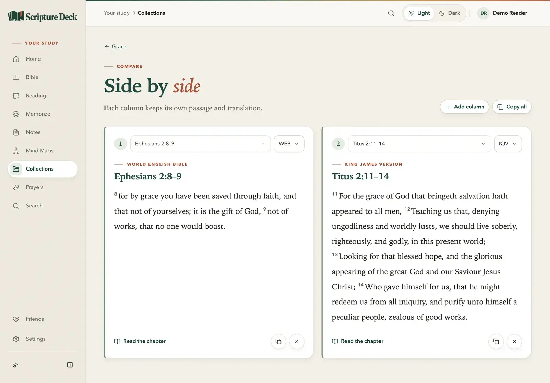
Task: Open the Titus 2:11-14 passage dropdown
Action: 419,144
